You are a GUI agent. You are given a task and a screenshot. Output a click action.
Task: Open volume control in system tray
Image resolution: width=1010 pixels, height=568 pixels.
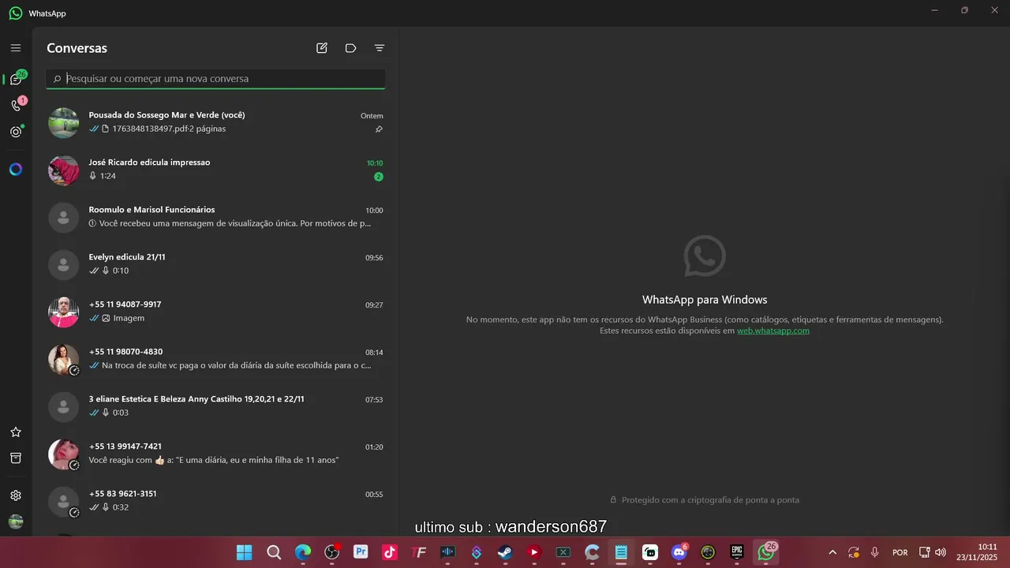click(940, 552)
